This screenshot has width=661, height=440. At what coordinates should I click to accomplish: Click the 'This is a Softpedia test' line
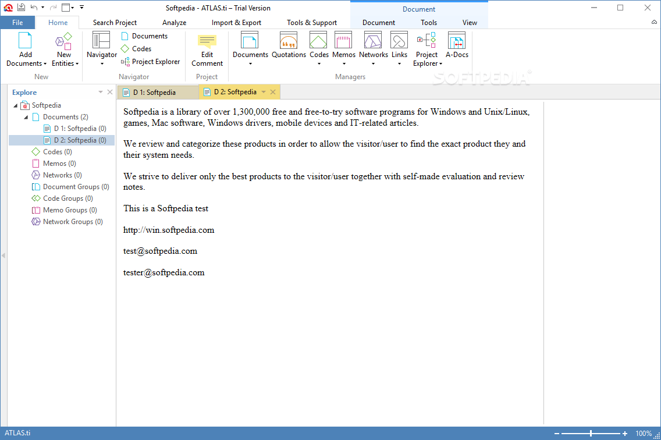pos(166,208)
